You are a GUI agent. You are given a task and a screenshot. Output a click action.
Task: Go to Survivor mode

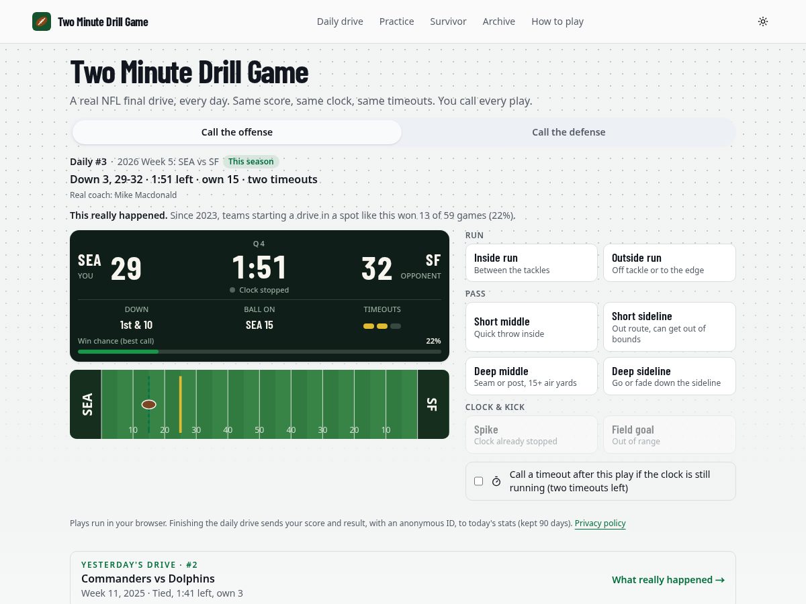point(448,21)
